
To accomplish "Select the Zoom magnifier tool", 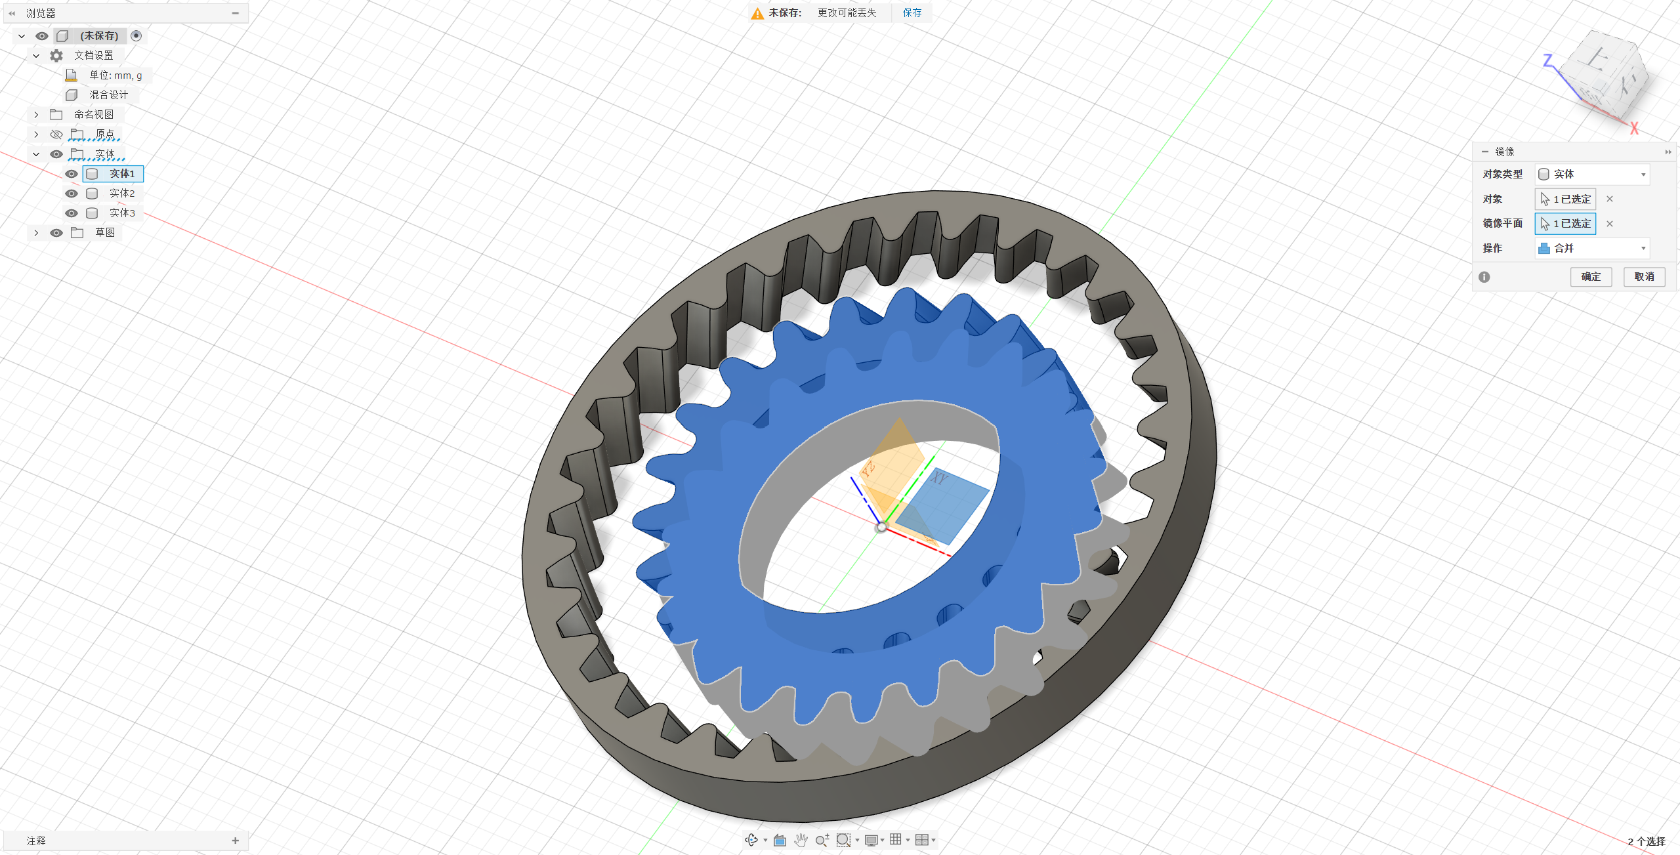I will coord(822,840).
